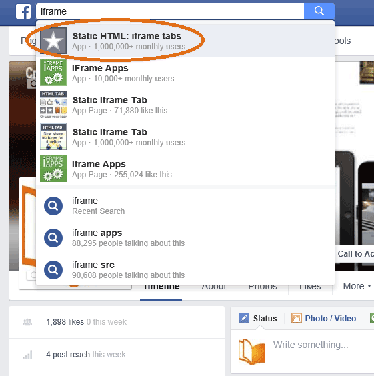The height and width of the screenshot is (376, 374).
Task: Select Static HTML: iframe tabs result
Action: (185, 41)
